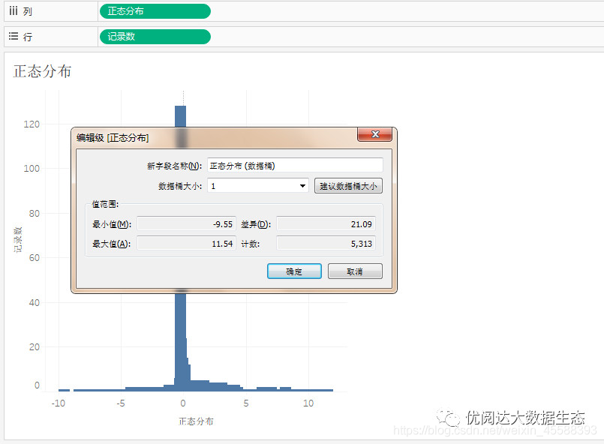Click the 计数 field showing 5,313
The image size is (604, 444).
pyautogui.click(x=326, y=244)
